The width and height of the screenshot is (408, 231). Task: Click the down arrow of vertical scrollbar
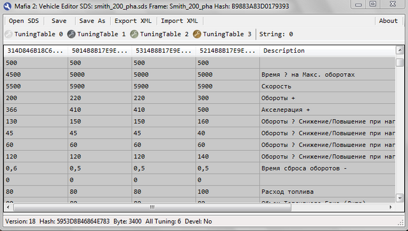coord(400,198)
